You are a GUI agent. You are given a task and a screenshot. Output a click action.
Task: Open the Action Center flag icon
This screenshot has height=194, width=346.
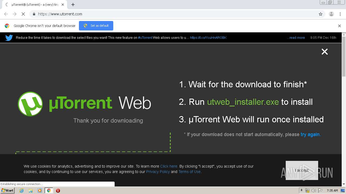pos(320,190)
